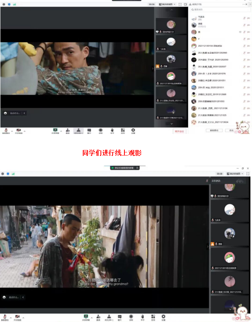Toggle 解除静音 microphone in upper toolbar
Viewport: 252px width, 322px height.
point(6,131)
